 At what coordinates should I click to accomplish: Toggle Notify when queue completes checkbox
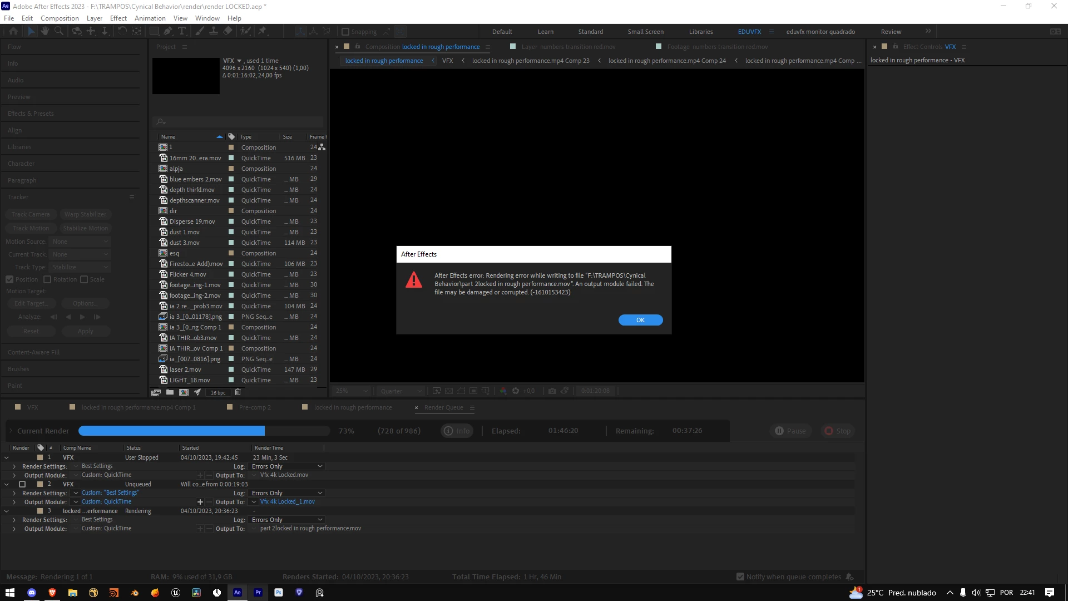click(x=740, y=577)
